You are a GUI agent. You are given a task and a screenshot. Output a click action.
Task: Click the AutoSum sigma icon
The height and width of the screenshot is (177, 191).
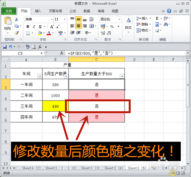click(x=157, y=18)
